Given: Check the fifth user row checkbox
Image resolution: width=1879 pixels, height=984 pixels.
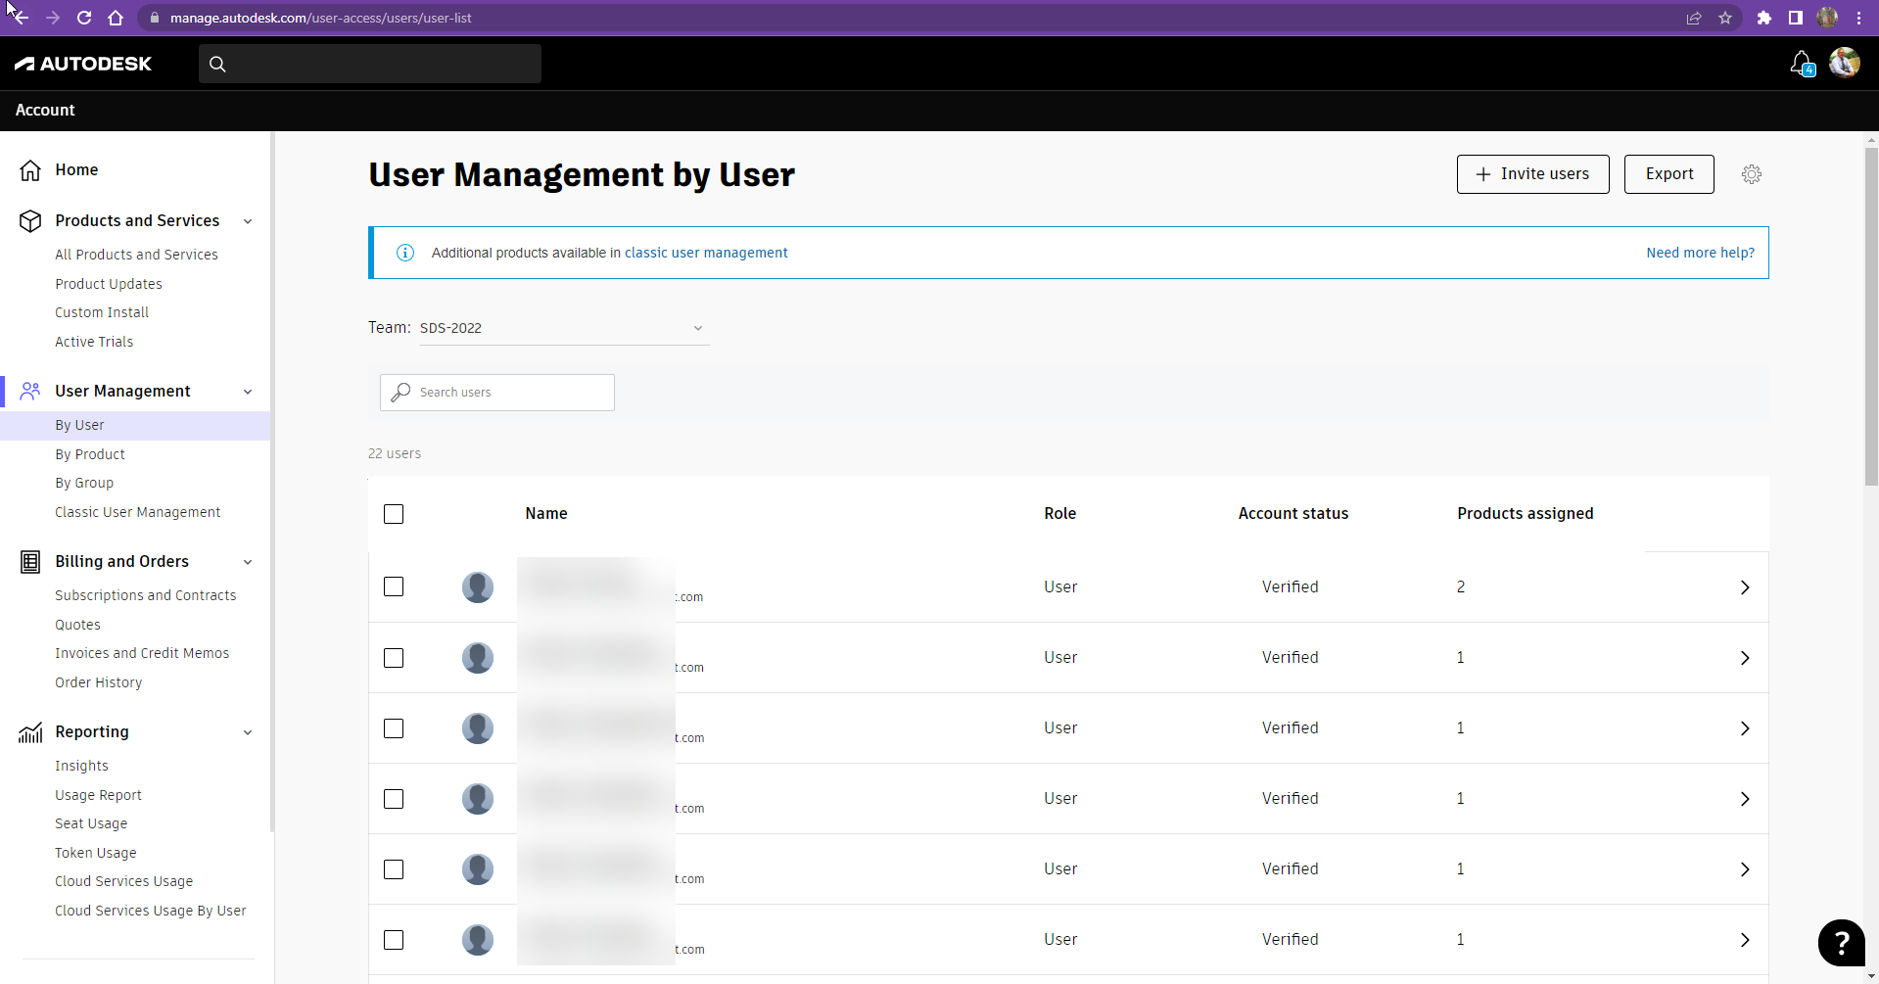Looking at the screenshot, I should 394,869.
